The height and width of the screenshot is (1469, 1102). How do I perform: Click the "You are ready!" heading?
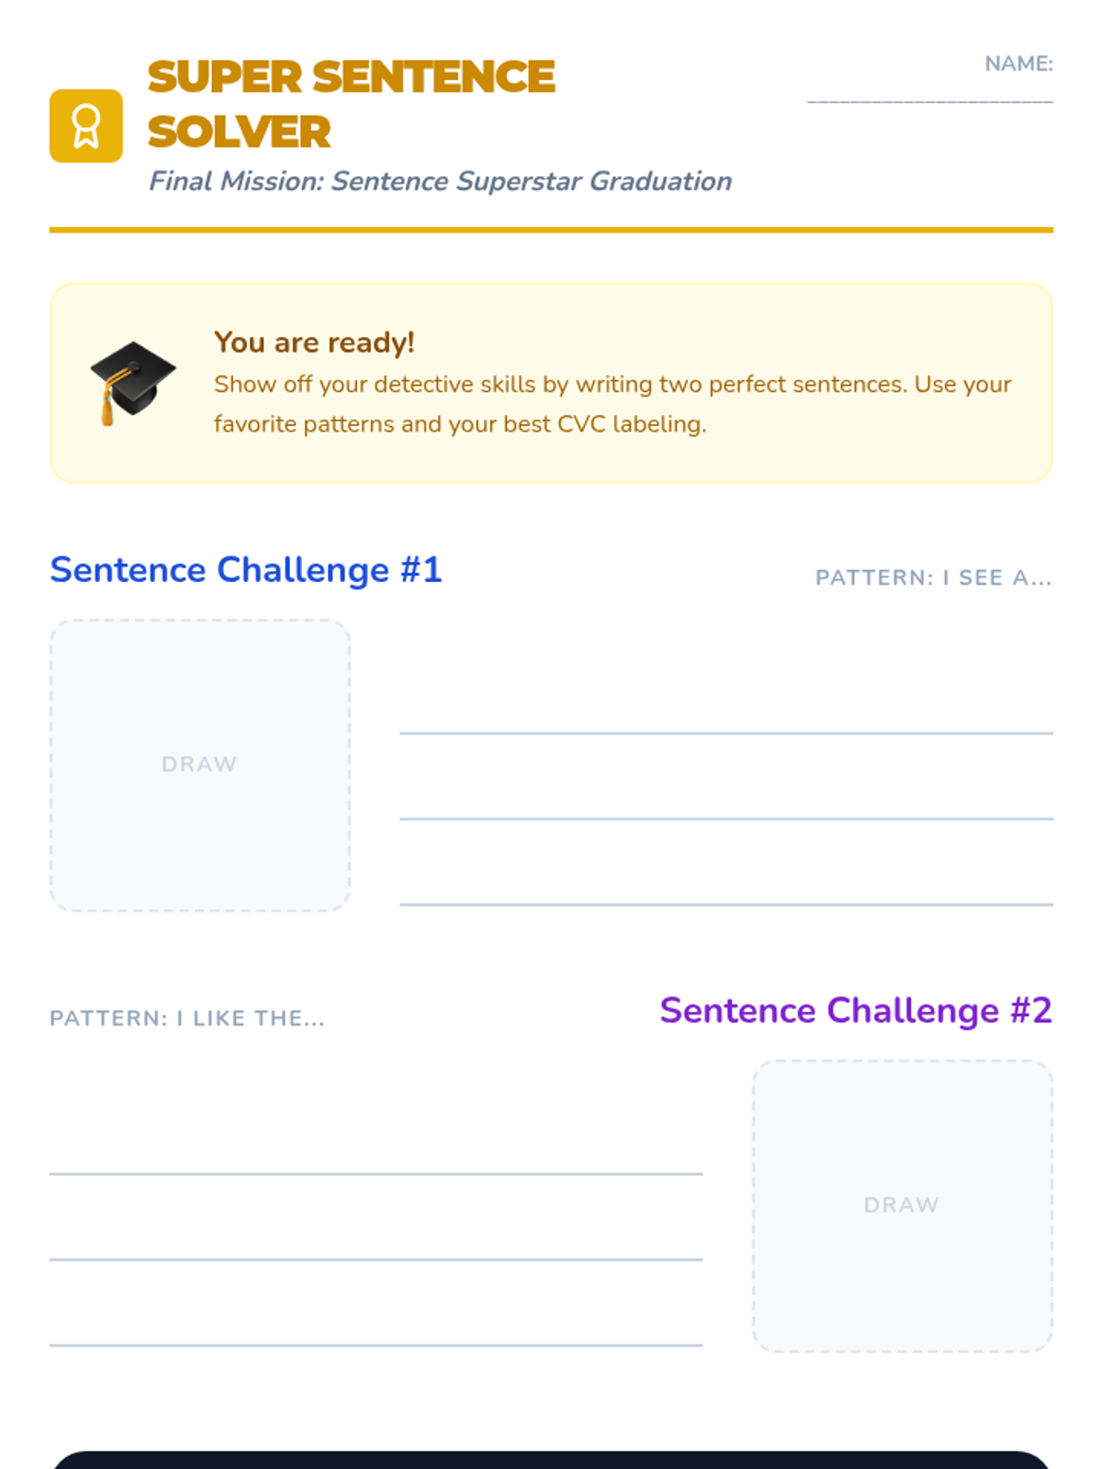tap(314, 342)
